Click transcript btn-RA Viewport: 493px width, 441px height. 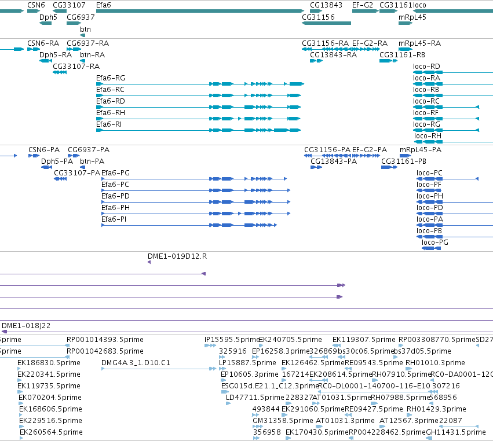pos(92,54)
